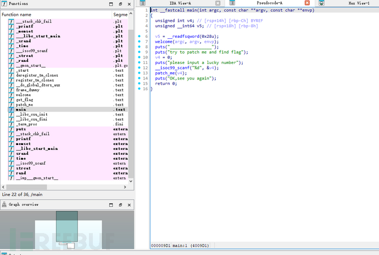Click function icon beside get_flag
The image size is (379, 255).
pos(11,100)
